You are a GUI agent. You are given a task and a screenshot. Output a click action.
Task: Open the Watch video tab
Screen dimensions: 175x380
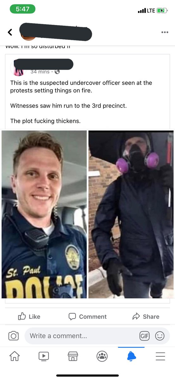(x=44, y=356)
